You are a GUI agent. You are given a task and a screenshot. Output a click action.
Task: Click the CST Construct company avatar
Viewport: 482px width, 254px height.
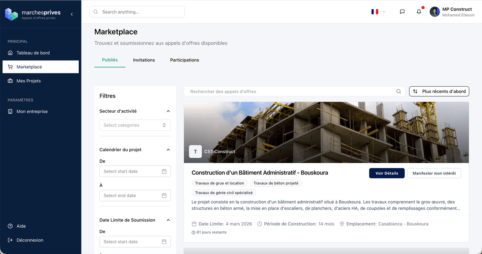[195, 152]
